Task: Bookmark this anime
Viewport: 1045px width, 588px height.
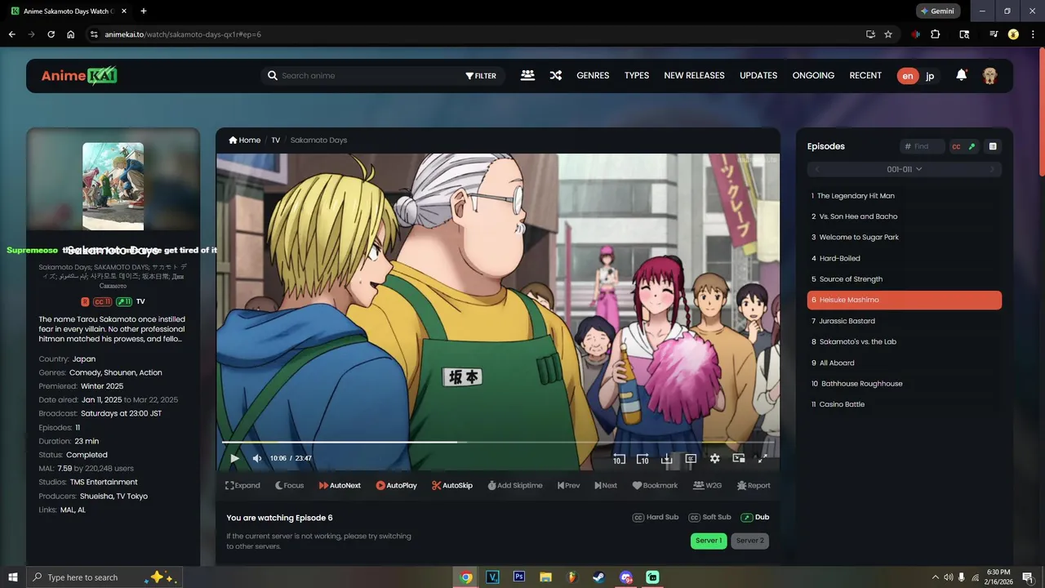Action: (x=655, y=485)
